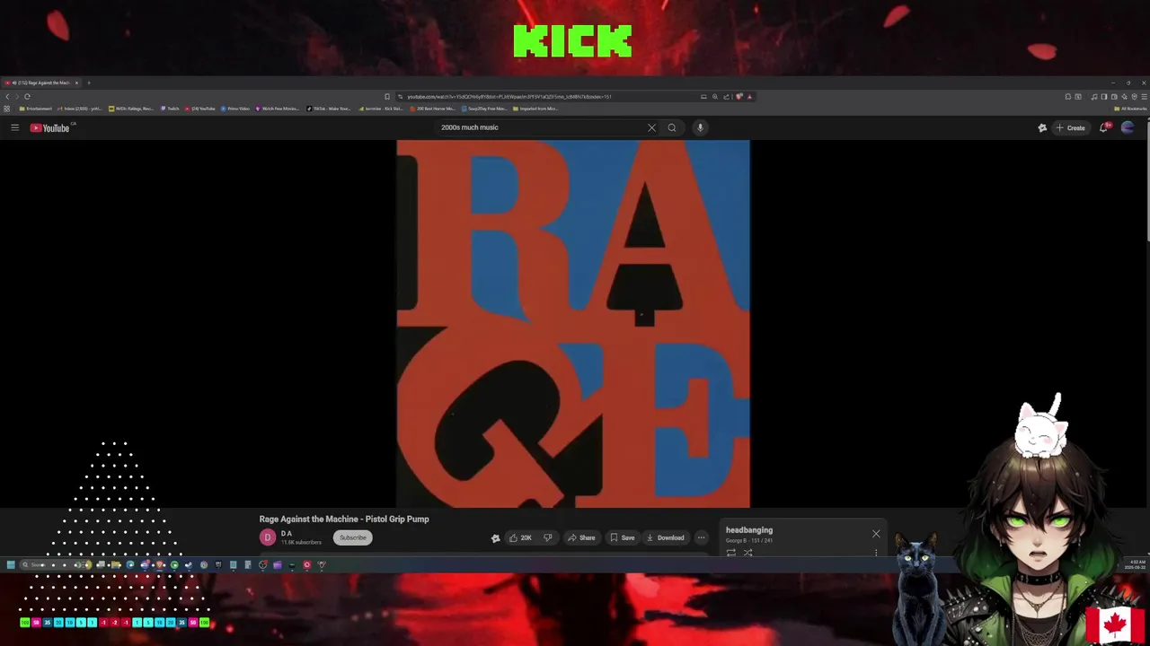Click the album art video player
This screenshot has height=646, width=1150.
[x=573, y=324]
